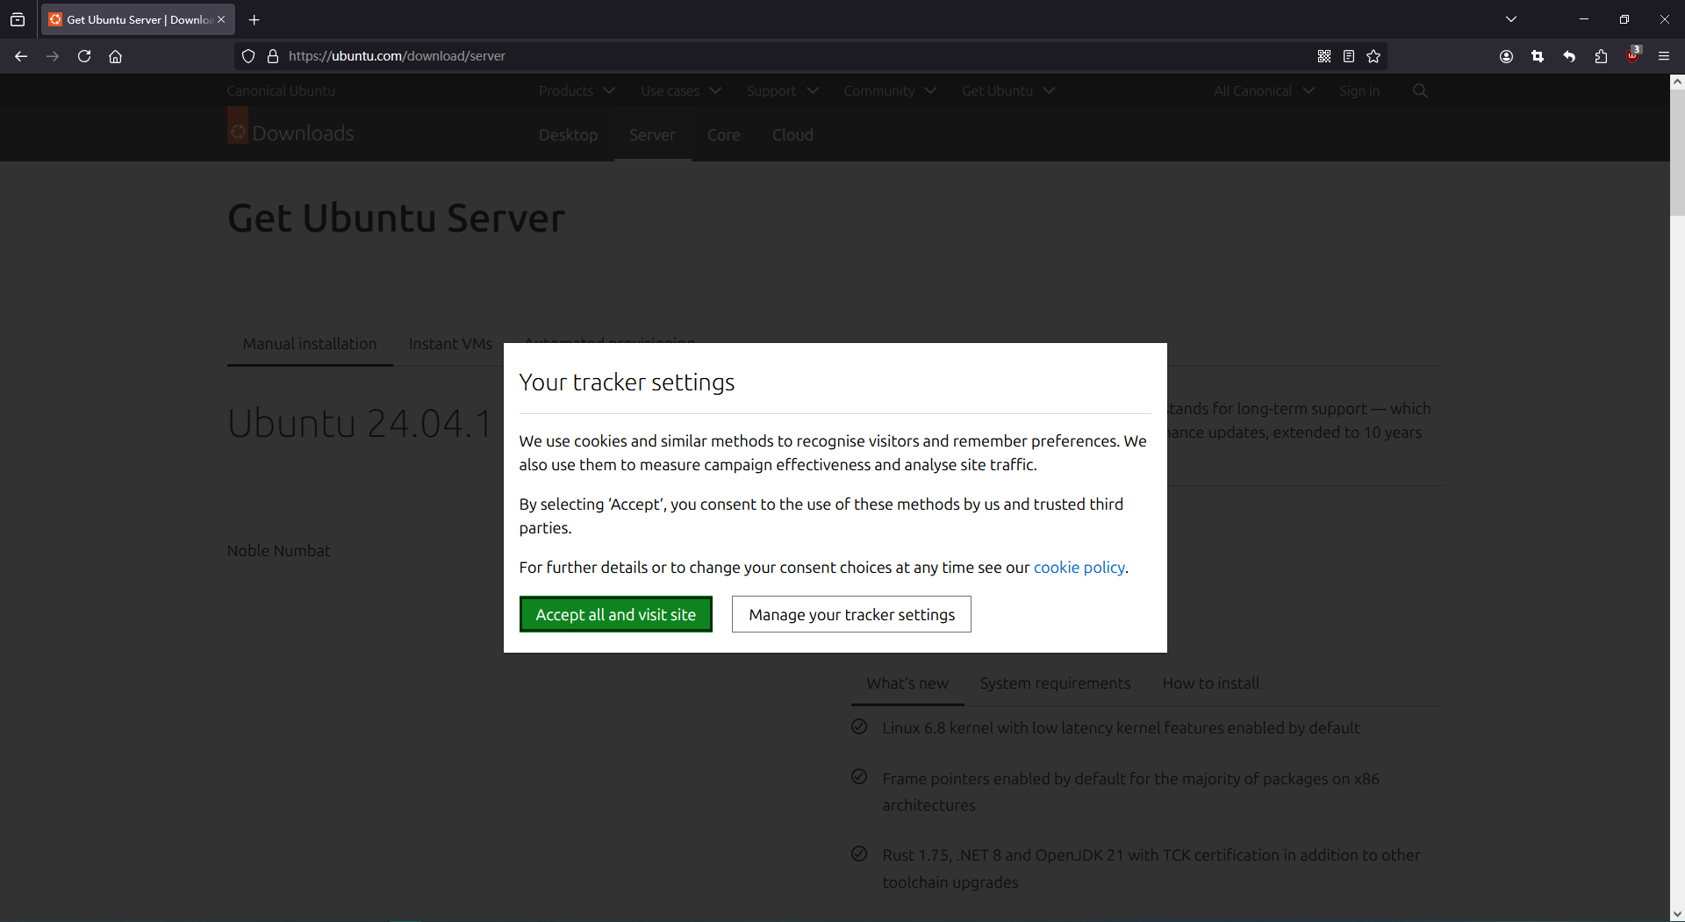Screen dimensions: 1685x922
Task: Bookmark this page with the star icon
Action: click(x=1373, y=56)
